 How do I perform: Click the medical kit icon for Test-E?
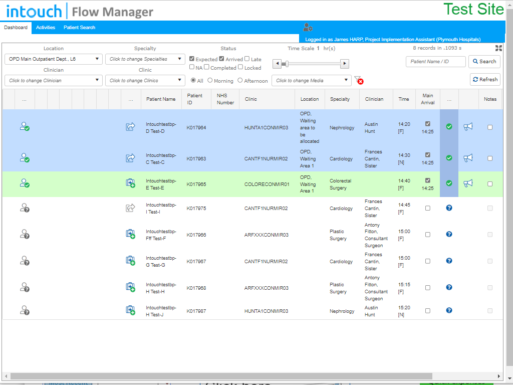pyautogui.click(x=131, y=183)
